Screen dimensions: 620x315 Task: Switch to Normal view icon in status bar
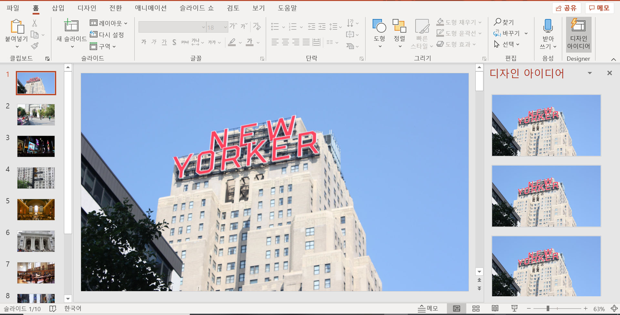[457, 309]
